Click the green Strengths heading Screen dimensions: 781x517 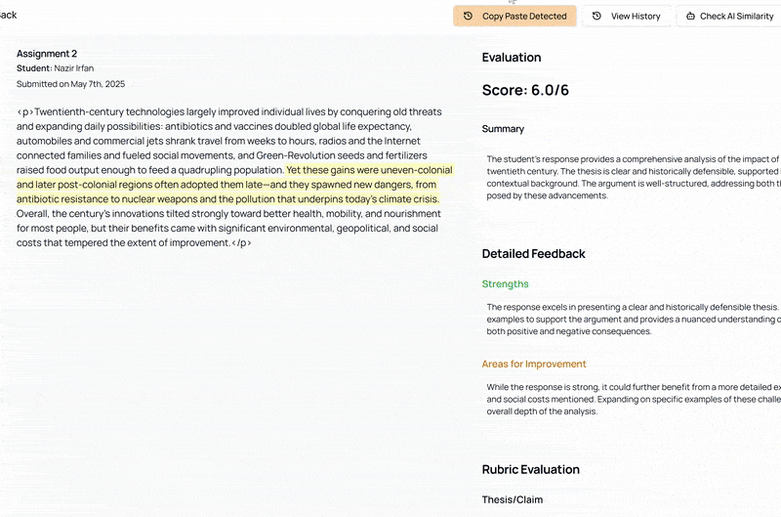(505, 284)
